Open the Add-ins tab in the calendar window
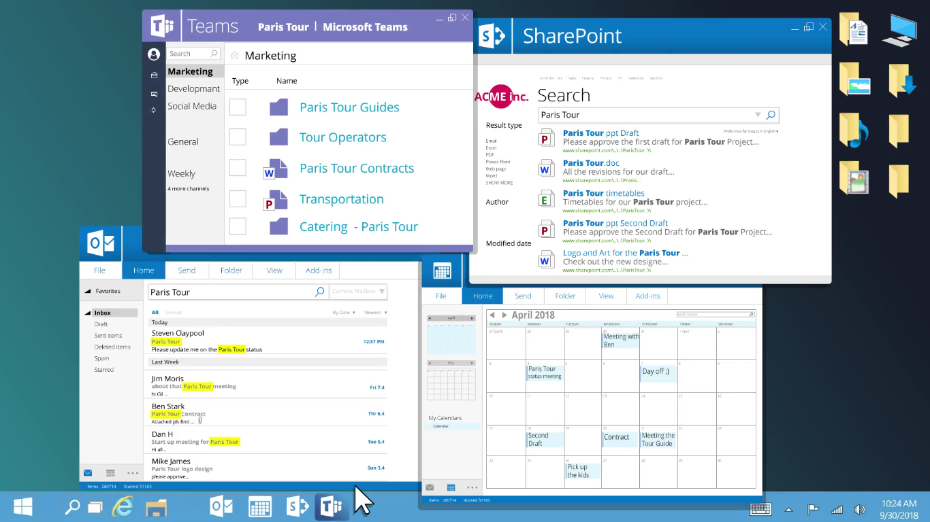The height and width of the screenshot is (522, 930). coord(647,296)
